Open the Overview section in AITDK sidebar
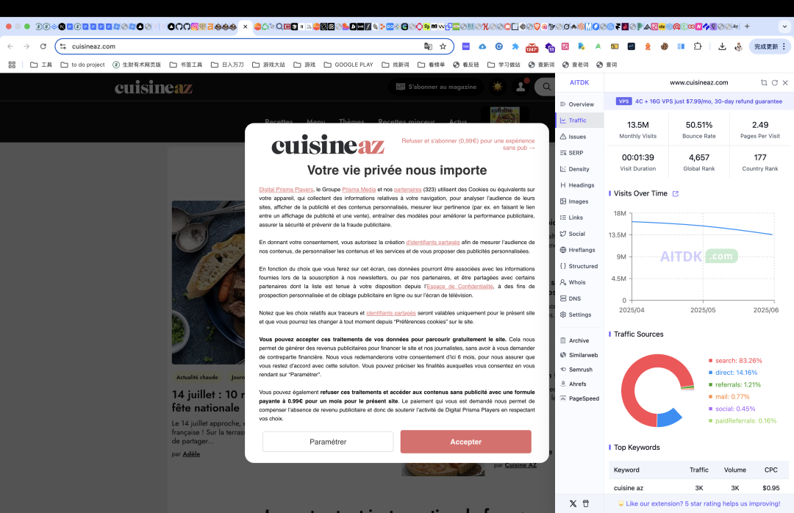Viewport: 794px width, 513px height. (577, 104)
